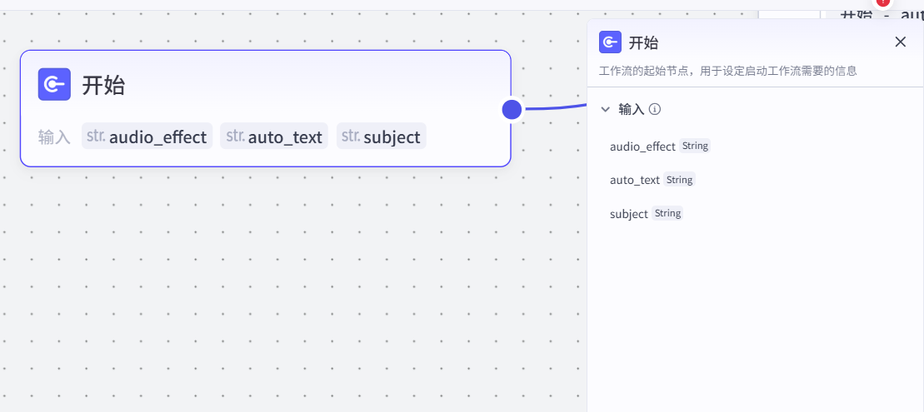Viewport: 924px width, 412px height.
Task: Click the panel title 开始 in the header
Action: 643,43
